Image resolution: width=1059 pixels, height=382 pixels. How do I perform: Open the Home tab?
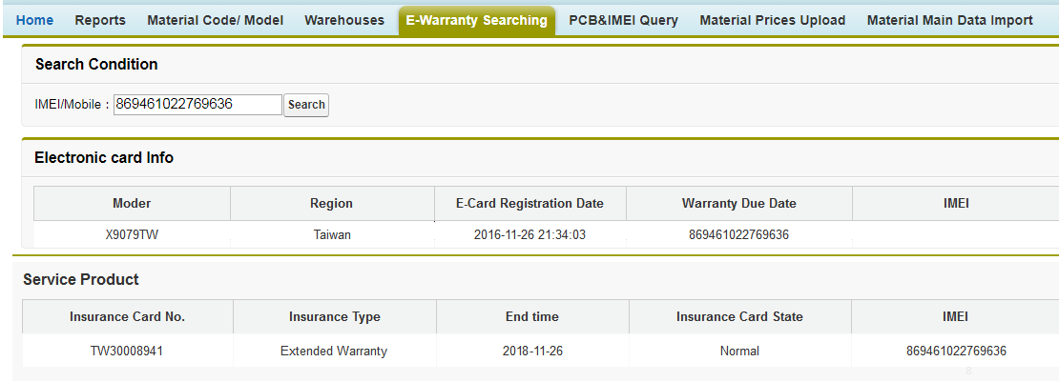[x=34, y=20]
